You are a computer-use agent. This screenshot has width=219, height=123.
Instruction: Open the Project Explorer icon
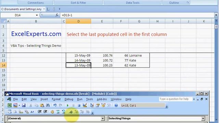pos(92,105)
